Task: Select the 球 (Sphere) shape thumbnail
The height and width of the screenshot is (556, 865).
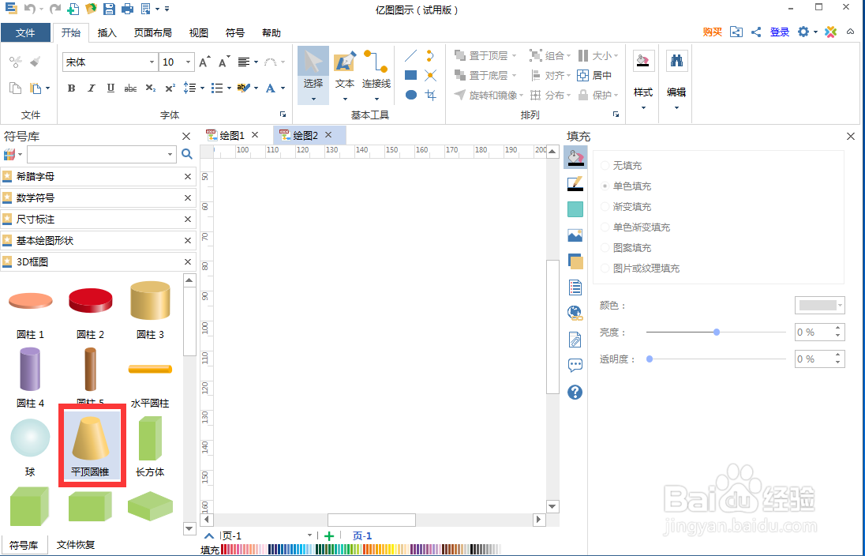Action: (x=29, y=438)
